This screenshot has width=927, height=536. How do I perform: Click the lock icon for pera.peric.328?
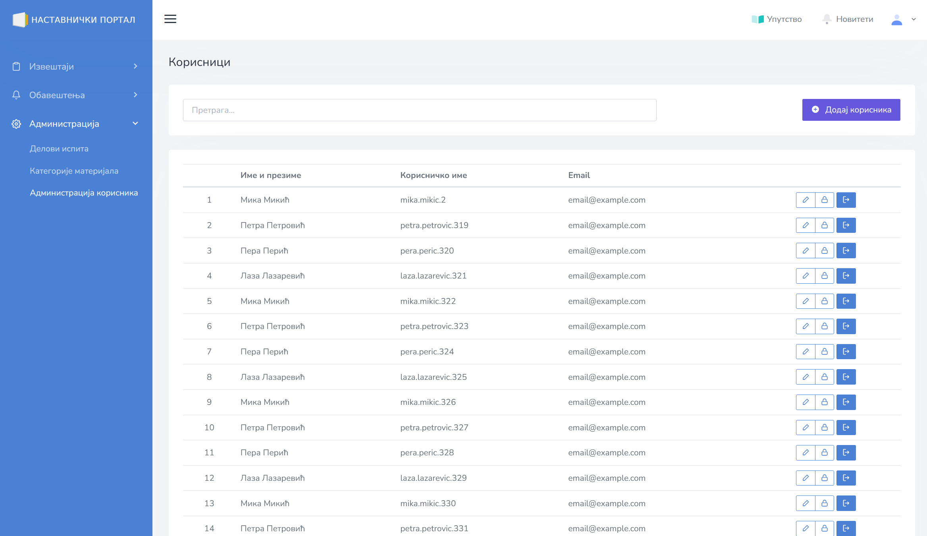point(825,453)
